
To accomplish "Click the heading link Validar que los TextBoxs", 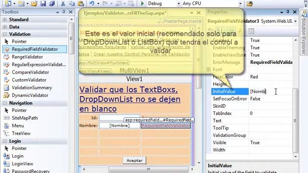I will 130,99.
